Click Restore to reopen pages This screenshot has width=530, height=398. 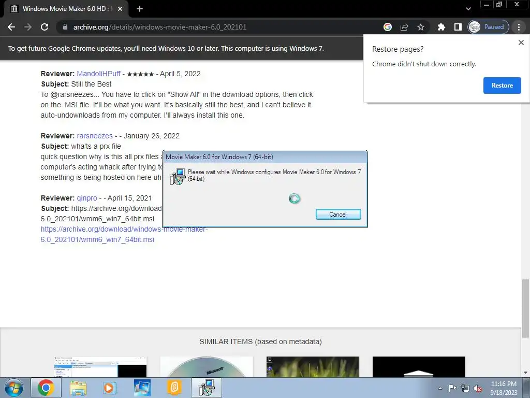[502, 86]
